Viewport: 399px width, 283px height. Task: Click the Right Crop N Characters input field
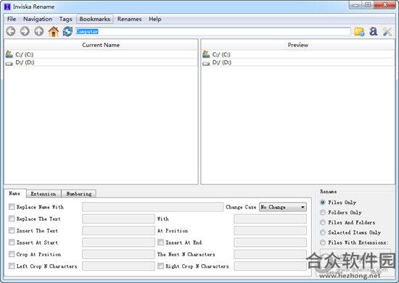click(x=271, y=266)
